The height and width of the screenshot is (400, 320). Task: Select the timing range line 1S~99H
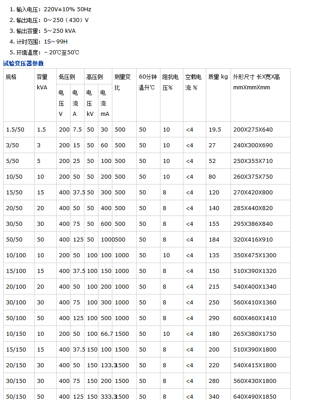[x=39, y=42]
